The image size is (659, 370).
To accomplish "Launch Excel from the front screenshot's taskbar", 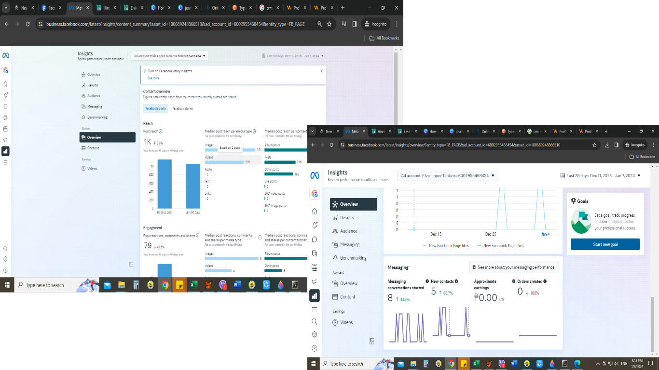I will pyautogui.click(x=476, y=363).
